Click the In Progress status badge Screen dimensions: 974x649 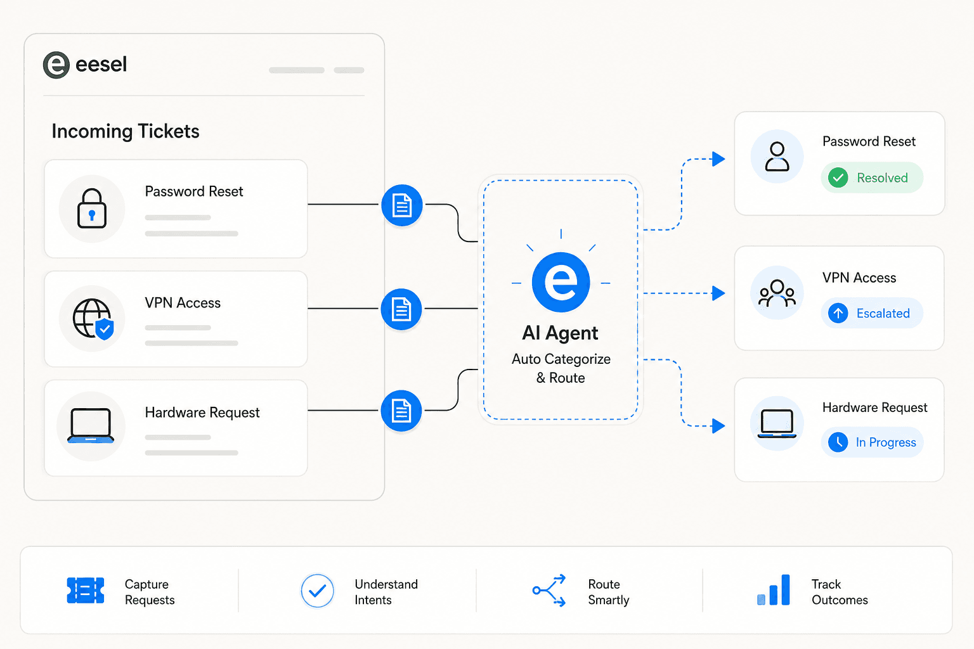pyautogui.click(x=872, y=442)
